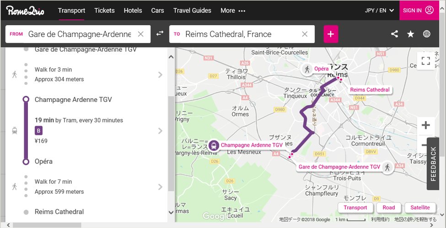The image size is (446, 228).
Task: Click the Rome2rio logo
Action: click(x=25, y=11)
